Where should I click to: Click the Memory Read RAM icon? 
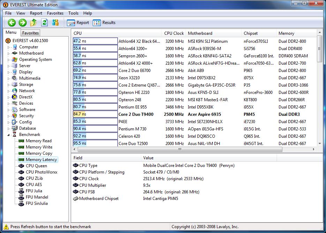21,141
